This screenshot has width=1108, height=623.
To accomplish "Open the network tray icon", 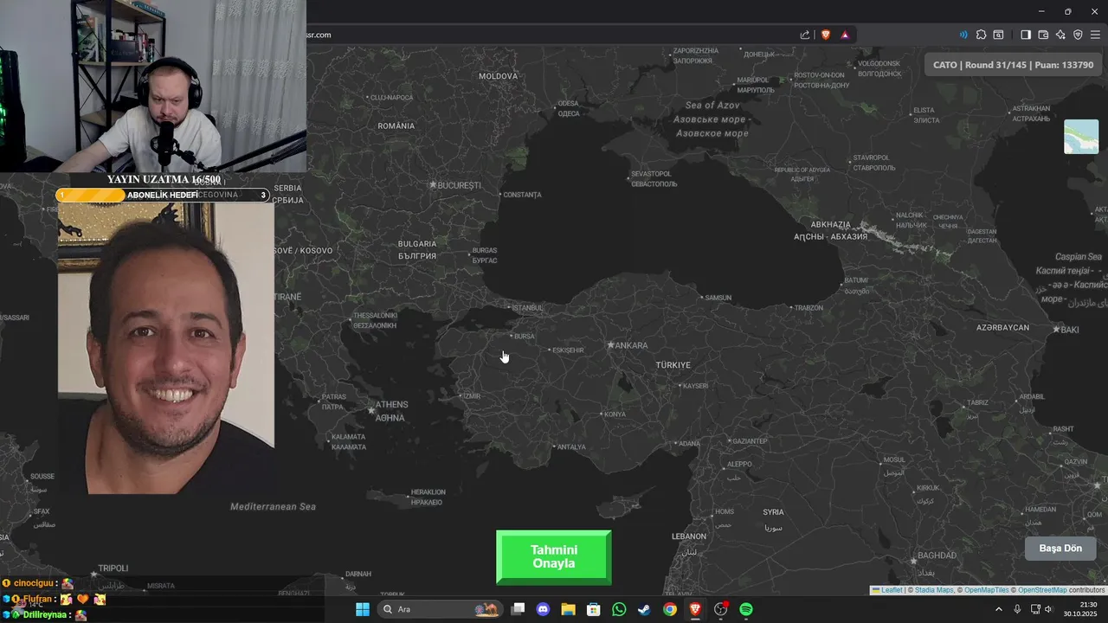I will pos(1035,609).
